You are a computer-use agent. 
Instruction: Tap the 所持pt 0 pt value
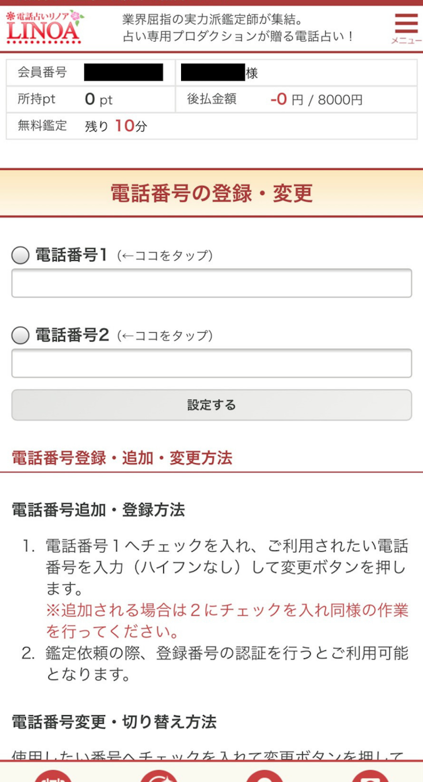99,100
